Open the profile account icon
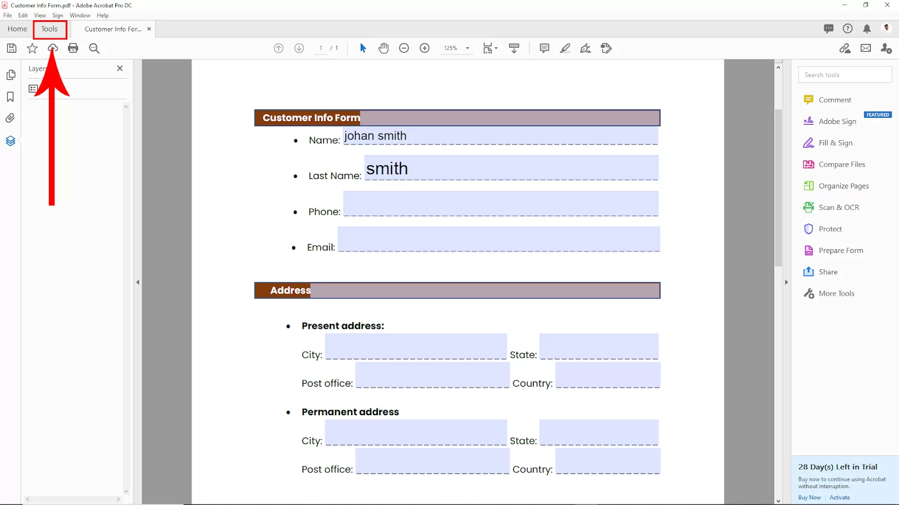The height and width of the screenshot is (505, 899). click(x=887, y=29)
